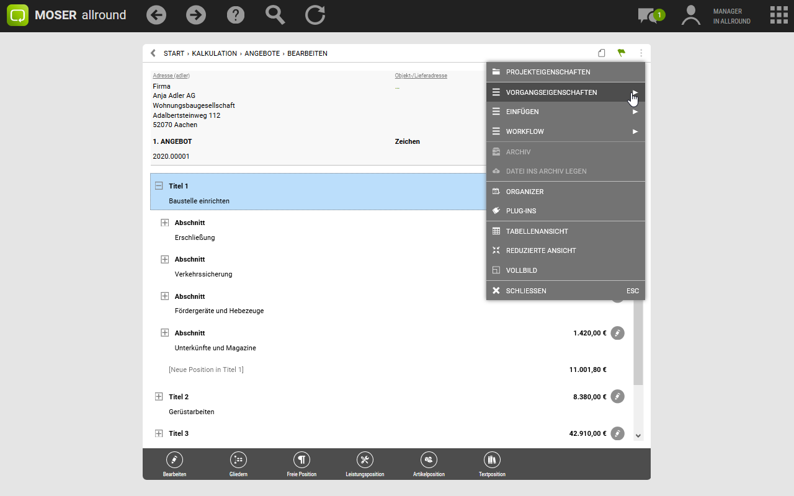Click the Kalkulation breadcrumb link
The width and height of the screenshot is (794, 496).
point(214,53)
